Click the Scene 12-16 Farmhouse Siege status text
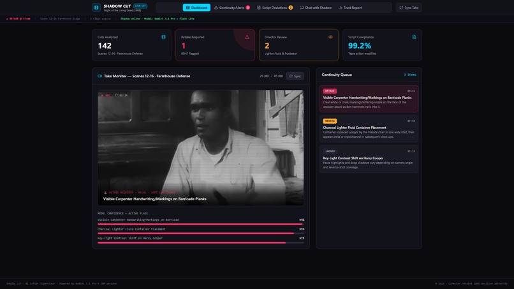The image size is (514, 289). pos(60,19)
